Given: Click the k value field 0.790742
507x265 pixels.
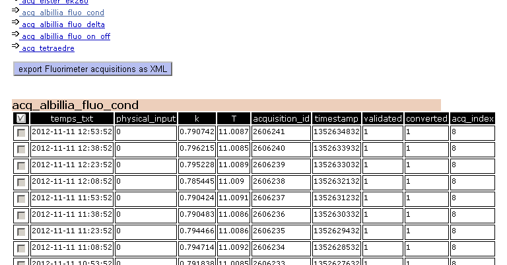Looking at the screenshot, I should (x=197, y=132).
